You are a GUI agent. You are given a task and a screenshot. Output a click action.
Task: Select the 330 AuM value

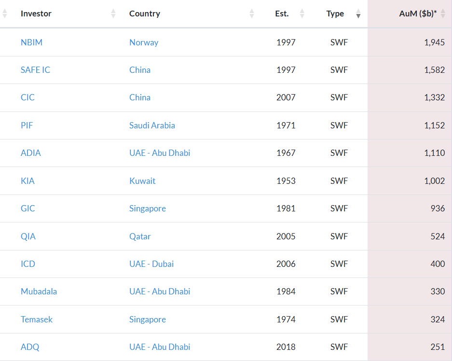tap(438, 292)
